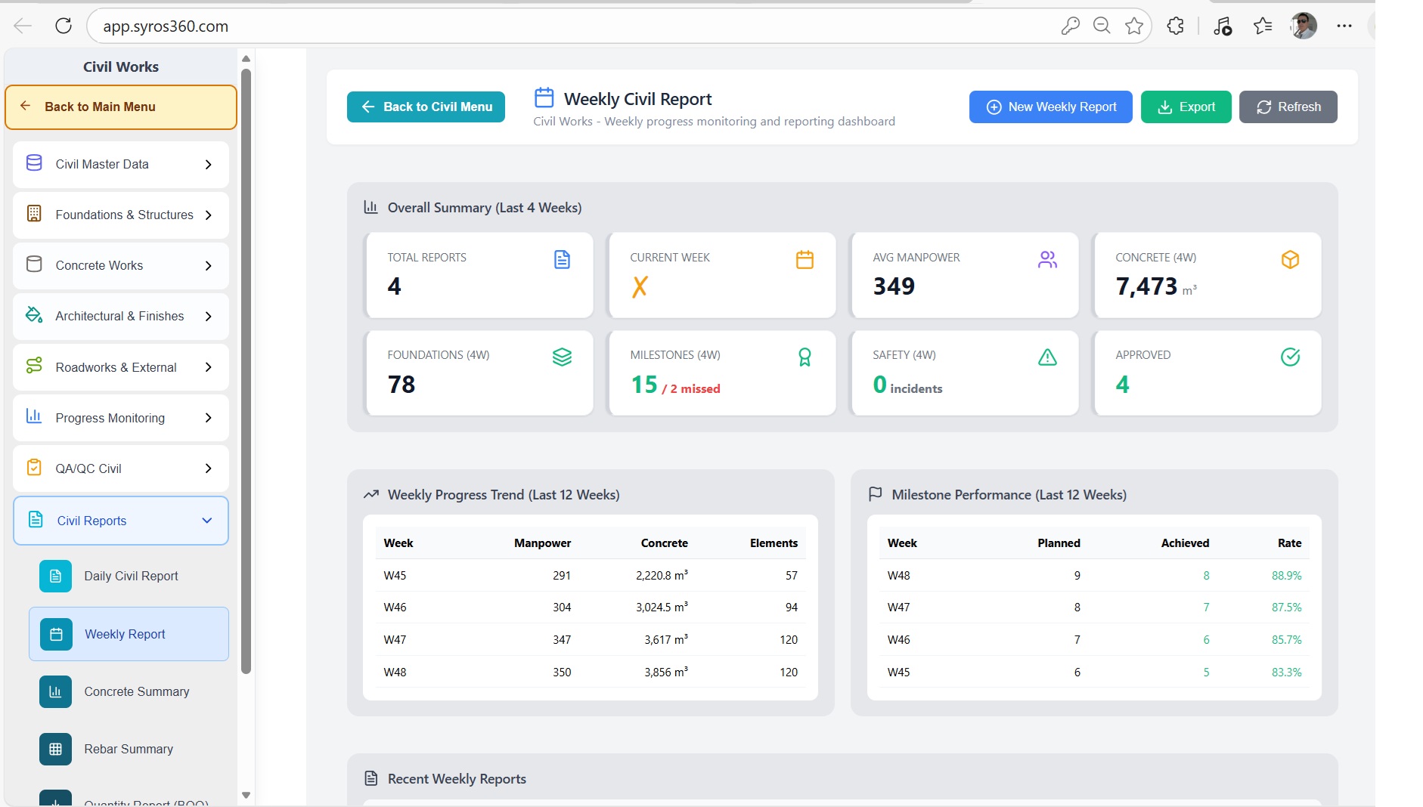Click the zoom magnifier icon in address bar
Viewport: 1423px width, 807px height.
[1102, 26]
